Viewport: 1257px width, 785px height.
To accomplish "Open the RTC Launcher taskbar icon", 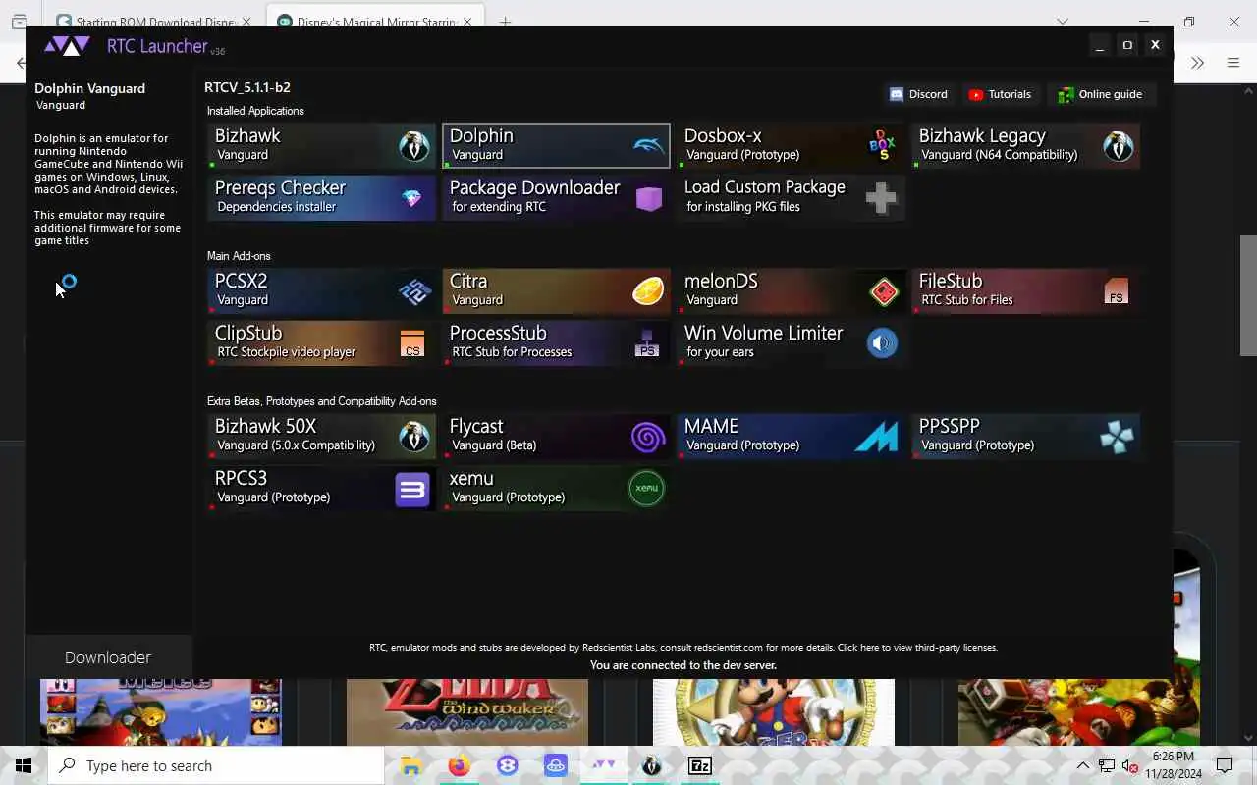I will point(603,765).
